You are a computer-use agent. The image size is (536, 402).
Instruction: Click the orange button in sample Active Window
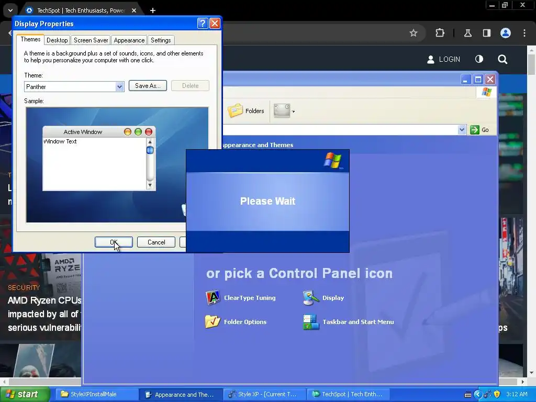128,132
